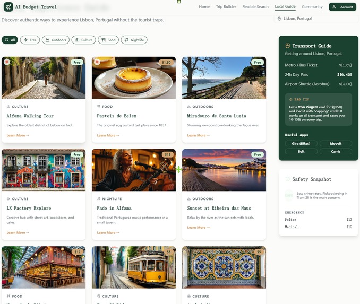Click Learn More on LX Factory Explore
This screenshot has height=304, width=360.
pos(18,233)
